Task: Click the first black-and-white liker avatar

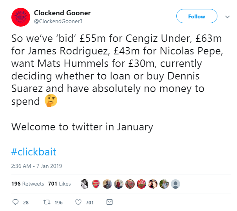Action: click(x=84, y=184)
